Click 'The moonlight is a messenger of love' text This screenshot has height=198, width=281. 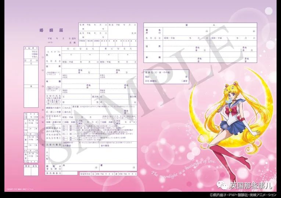[183, 169]
